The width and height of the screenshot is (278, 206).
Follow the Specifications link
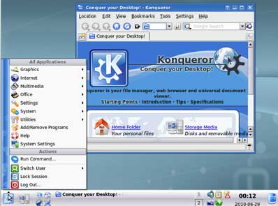[x=207, y=102]
